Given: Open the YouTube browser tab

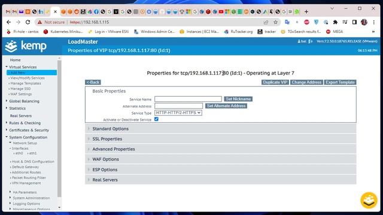Looking at the screenshot, I should [x=221, y=12].
